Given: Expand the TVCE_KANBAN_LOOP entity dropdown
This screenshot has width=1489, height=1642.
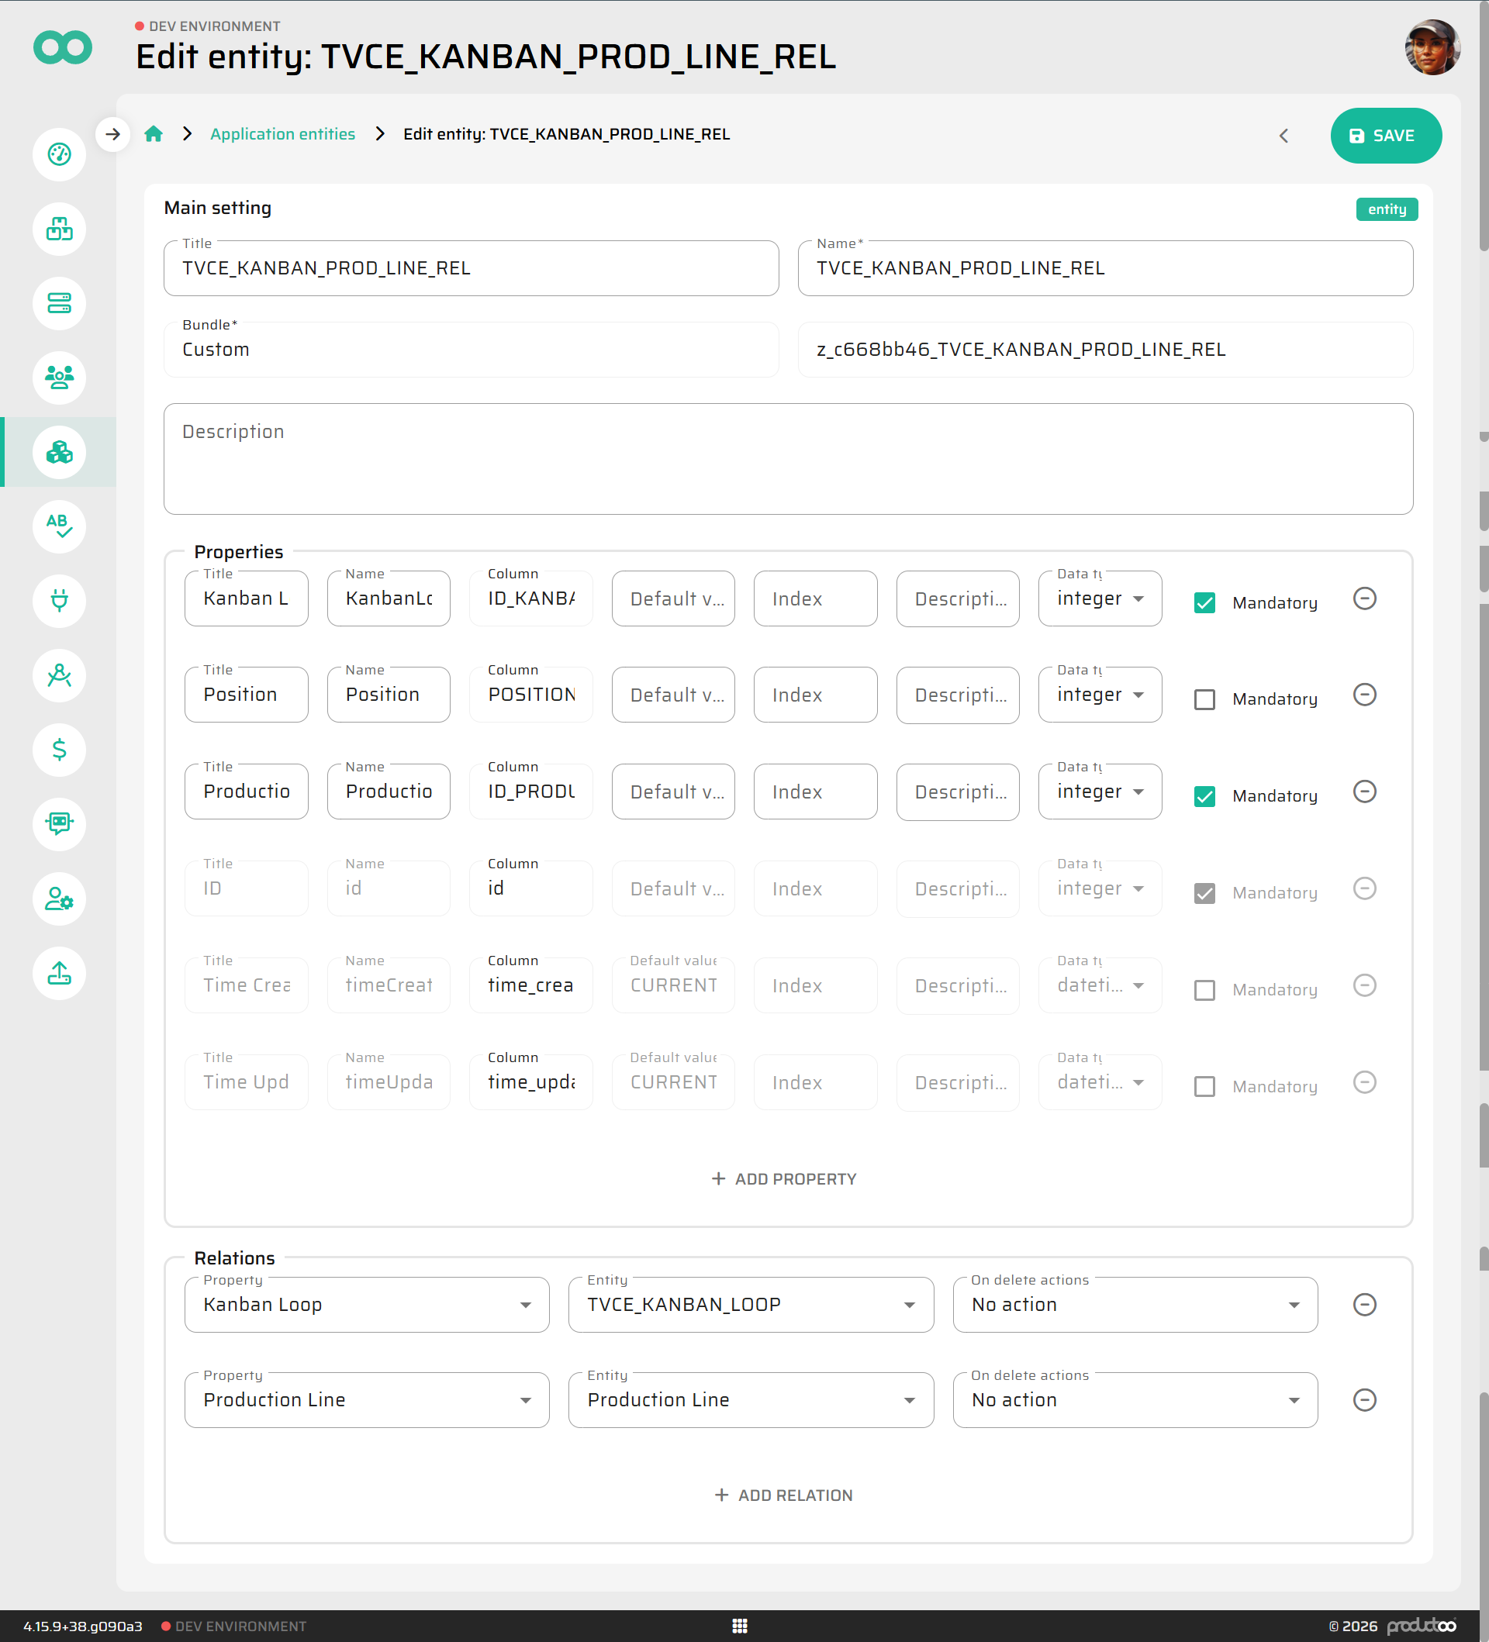Looking at the screenshot, I should tap(750, 1305).
